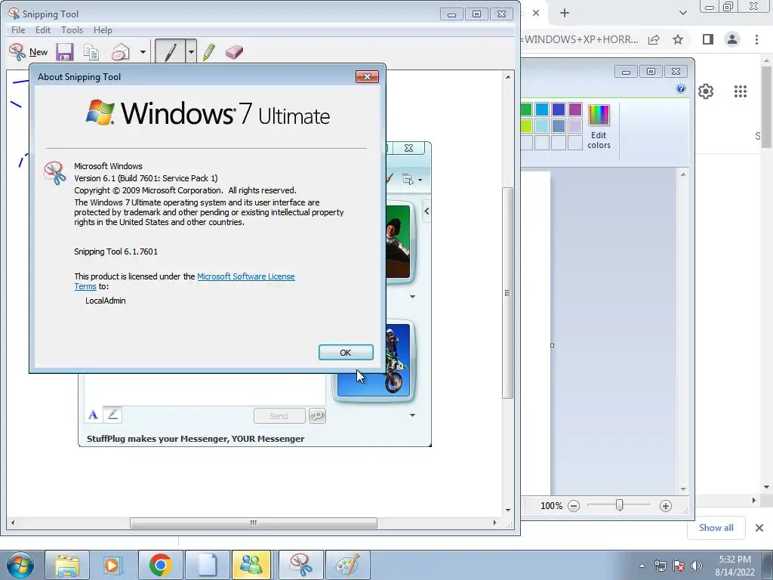Viewport: 773px width, 580px height.
Task: Click Paint's zoom slider handle
Action: click(619, 505)
